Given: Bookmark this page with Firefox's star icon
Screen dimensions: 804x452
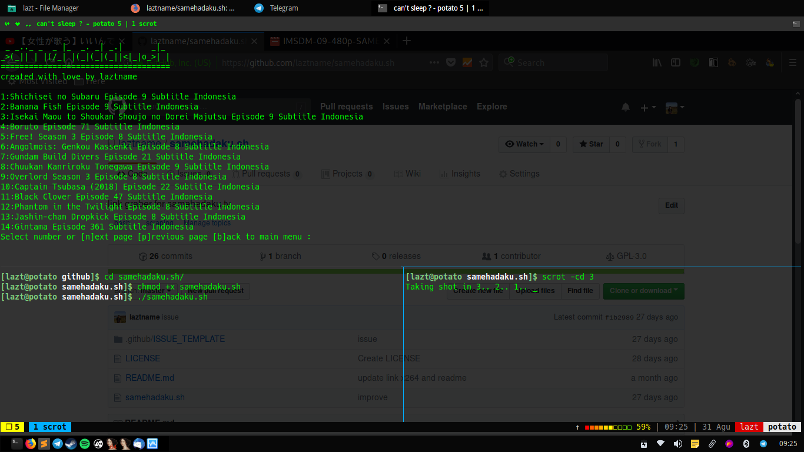Looking at the screenshot, I should (x=484, y=62).
